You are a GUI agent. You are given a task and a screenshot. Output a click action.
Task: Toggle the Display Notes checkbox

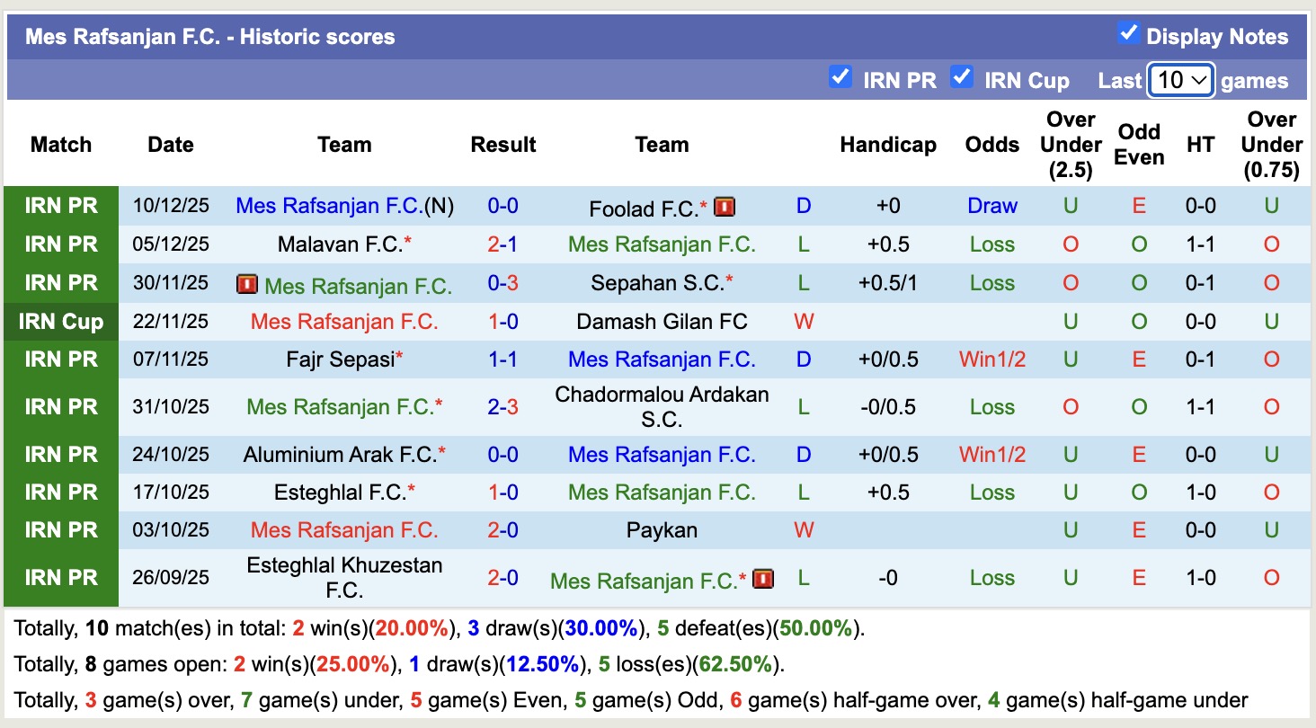click(1128, 34)
